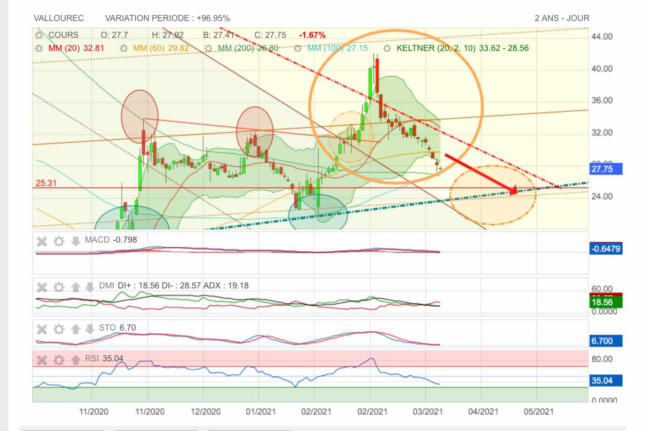The height and width of the screenshot is (431, 645).
Task: Move the STO panel up
Action: pos(75,329)
